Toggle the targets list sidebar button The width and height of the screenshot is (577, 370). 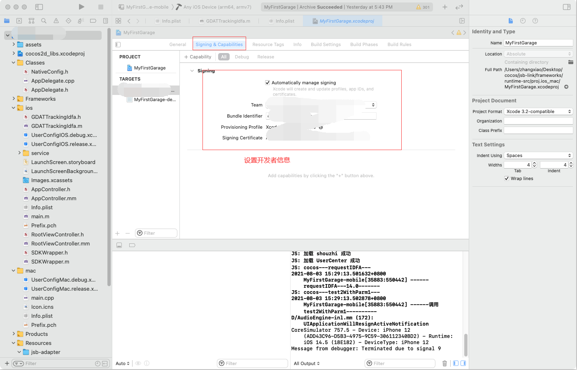point(118,44)
